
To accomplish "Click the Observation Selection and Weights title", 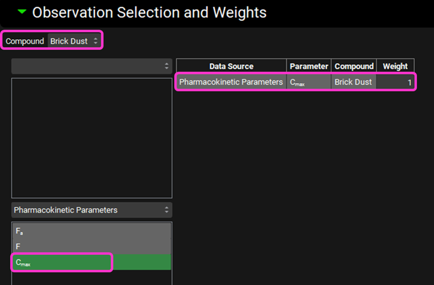I will pos(149,12).
